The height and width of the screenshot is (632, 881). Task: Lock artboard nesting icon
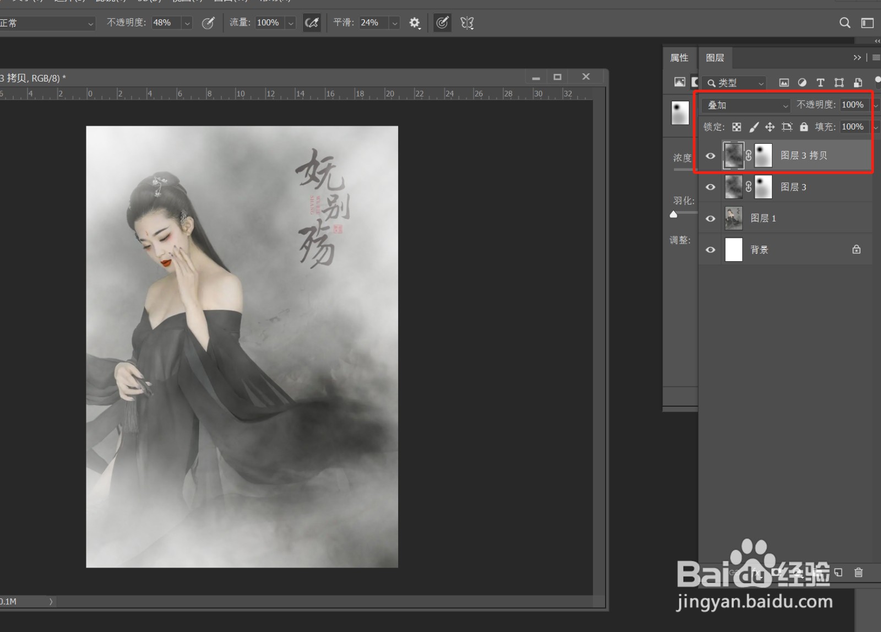[787, 127]
